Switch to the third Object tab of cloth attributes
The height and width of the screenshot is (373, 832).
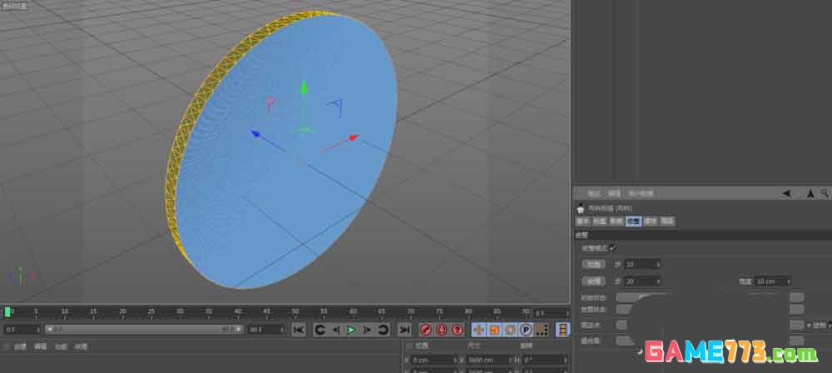point(617,221)
